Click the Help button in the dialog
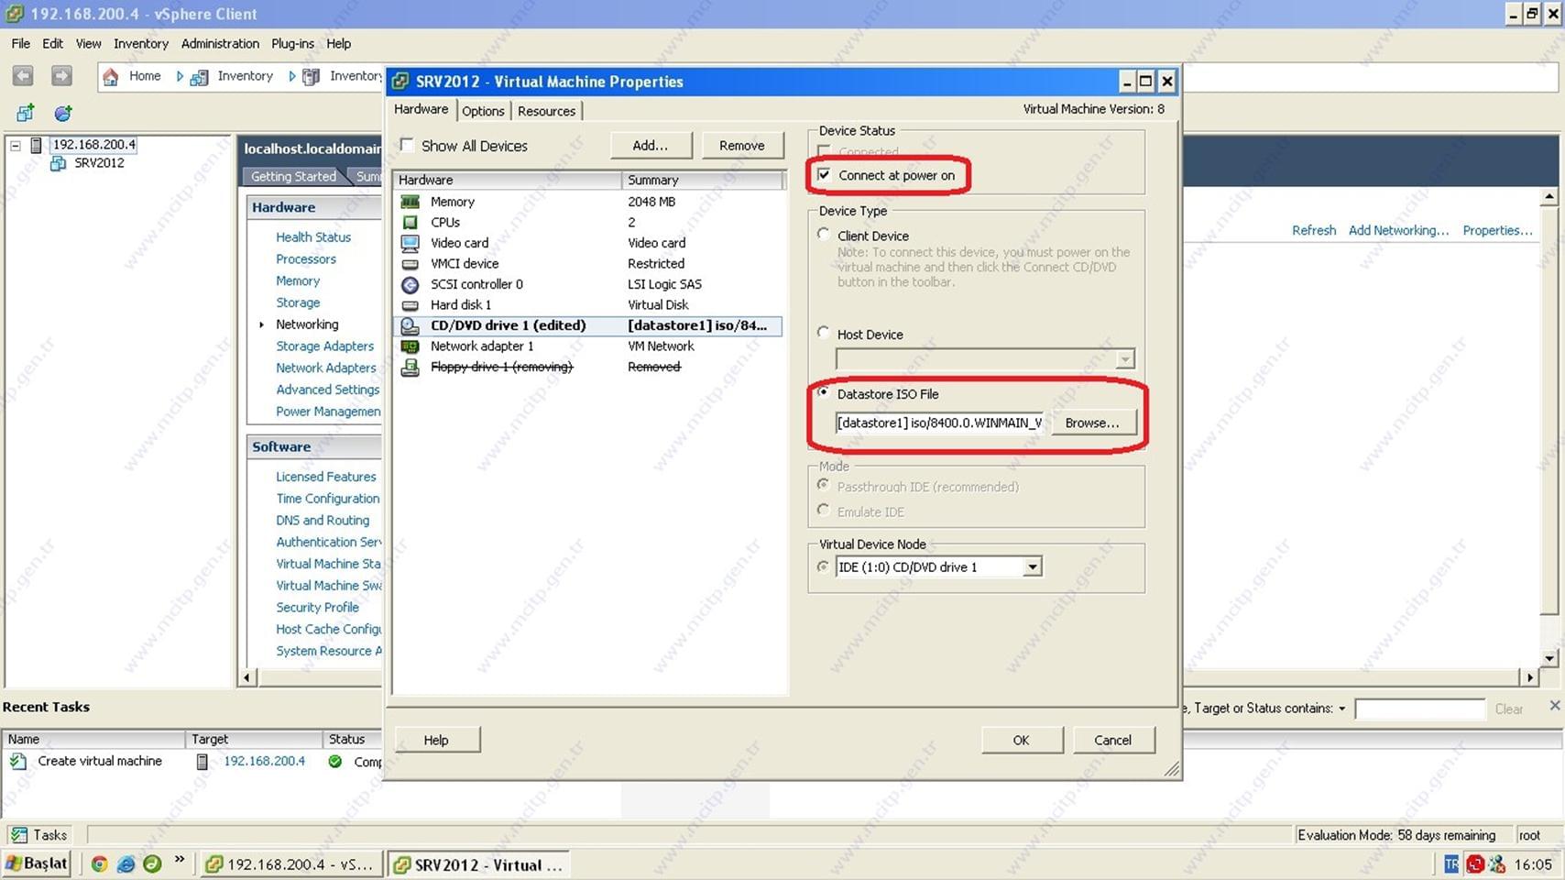Screen dimensions: 1565x880 pos(436,740)
